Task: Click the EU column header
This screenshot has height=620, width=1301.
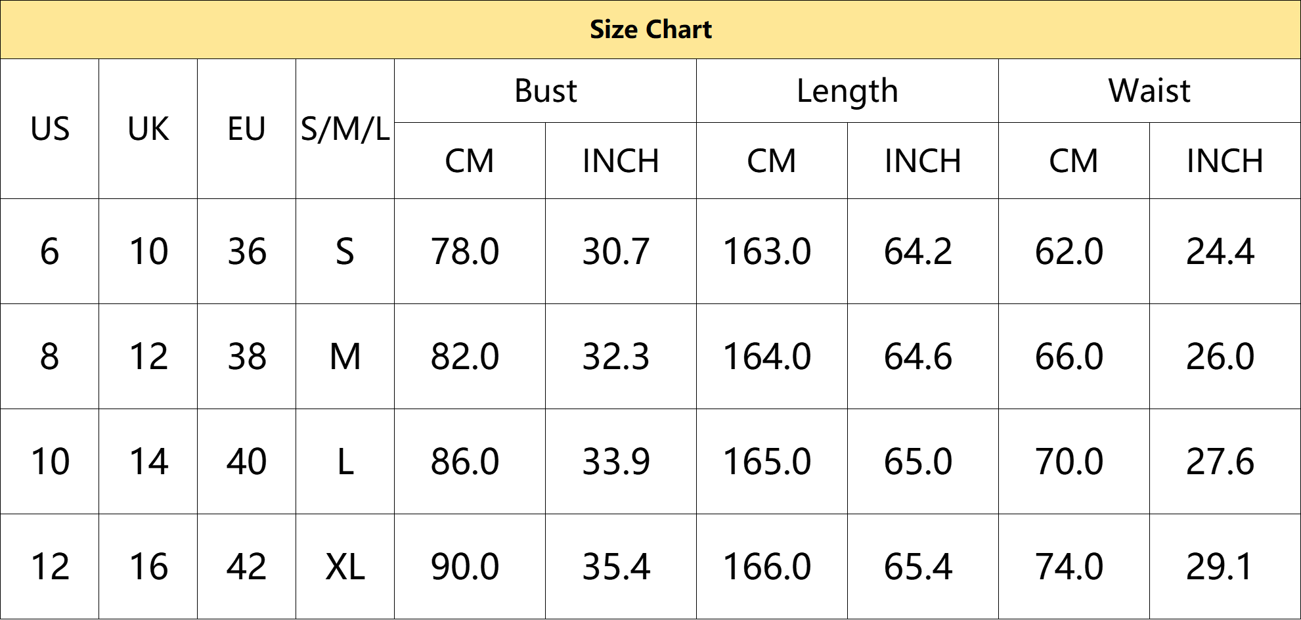Action: point(247,129)
